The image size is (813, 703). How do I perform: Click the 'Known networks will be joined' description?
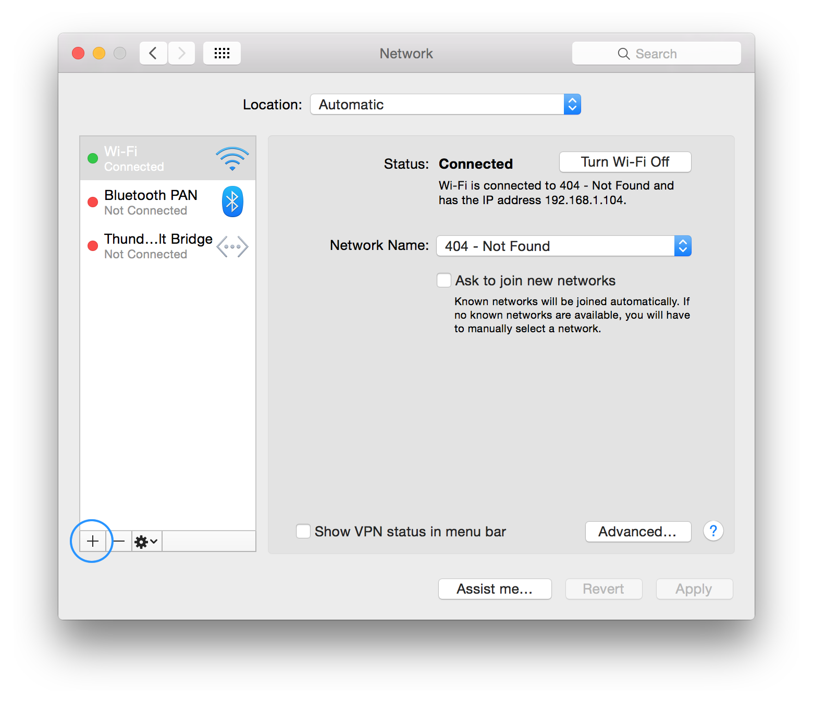[x=572, y=315]
